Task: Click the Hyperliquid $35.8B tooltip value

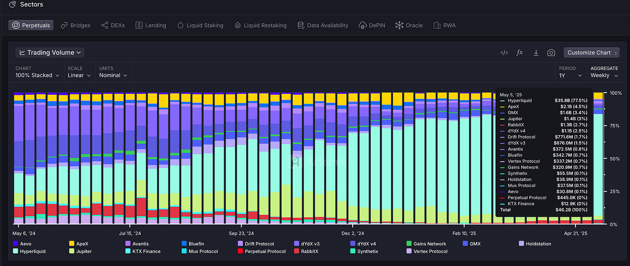Action: pyautogui.click(x=571, y=100)
